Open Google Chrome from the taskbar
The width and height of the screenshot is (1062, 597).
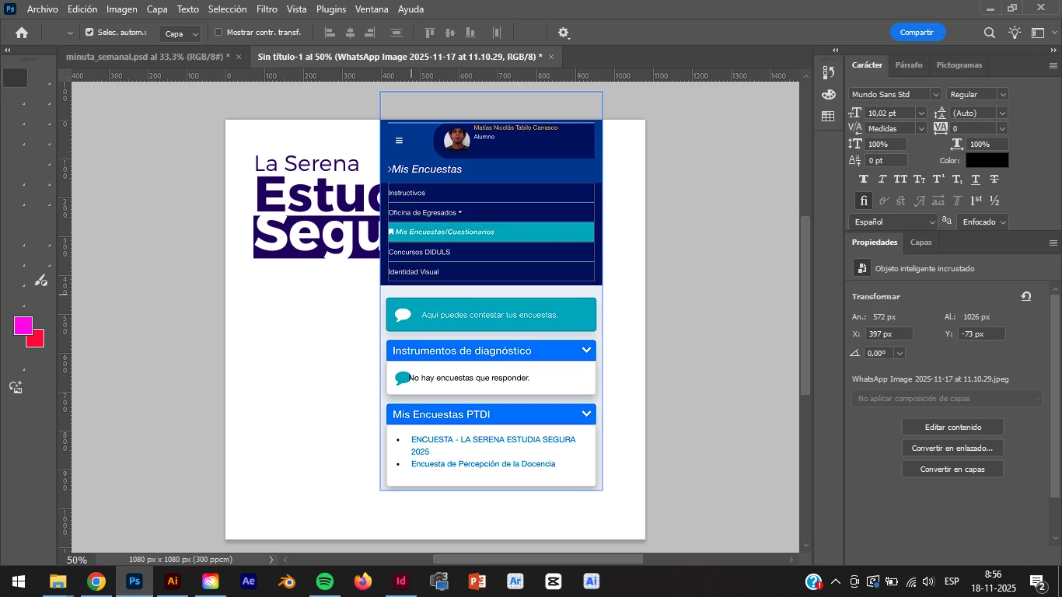96,581
